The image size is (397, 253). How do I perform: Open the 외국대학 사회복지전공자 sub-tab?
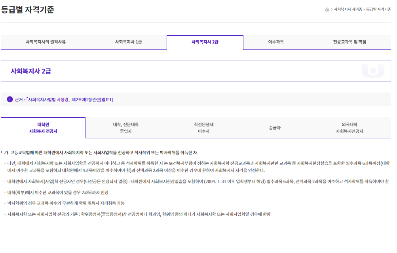click(x=351, y=127)
